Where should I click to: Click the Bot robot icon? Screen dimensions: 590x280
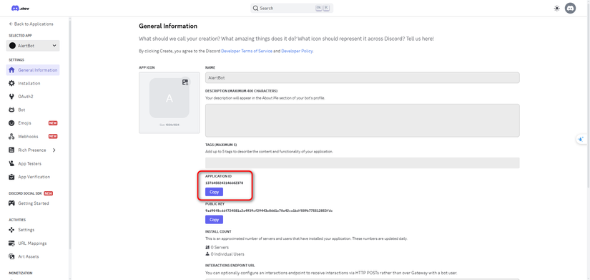coord(11,110)
